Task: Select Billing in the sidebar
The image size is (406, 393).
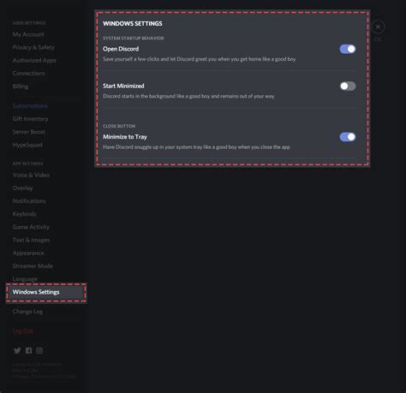Action: pos(21,86)
